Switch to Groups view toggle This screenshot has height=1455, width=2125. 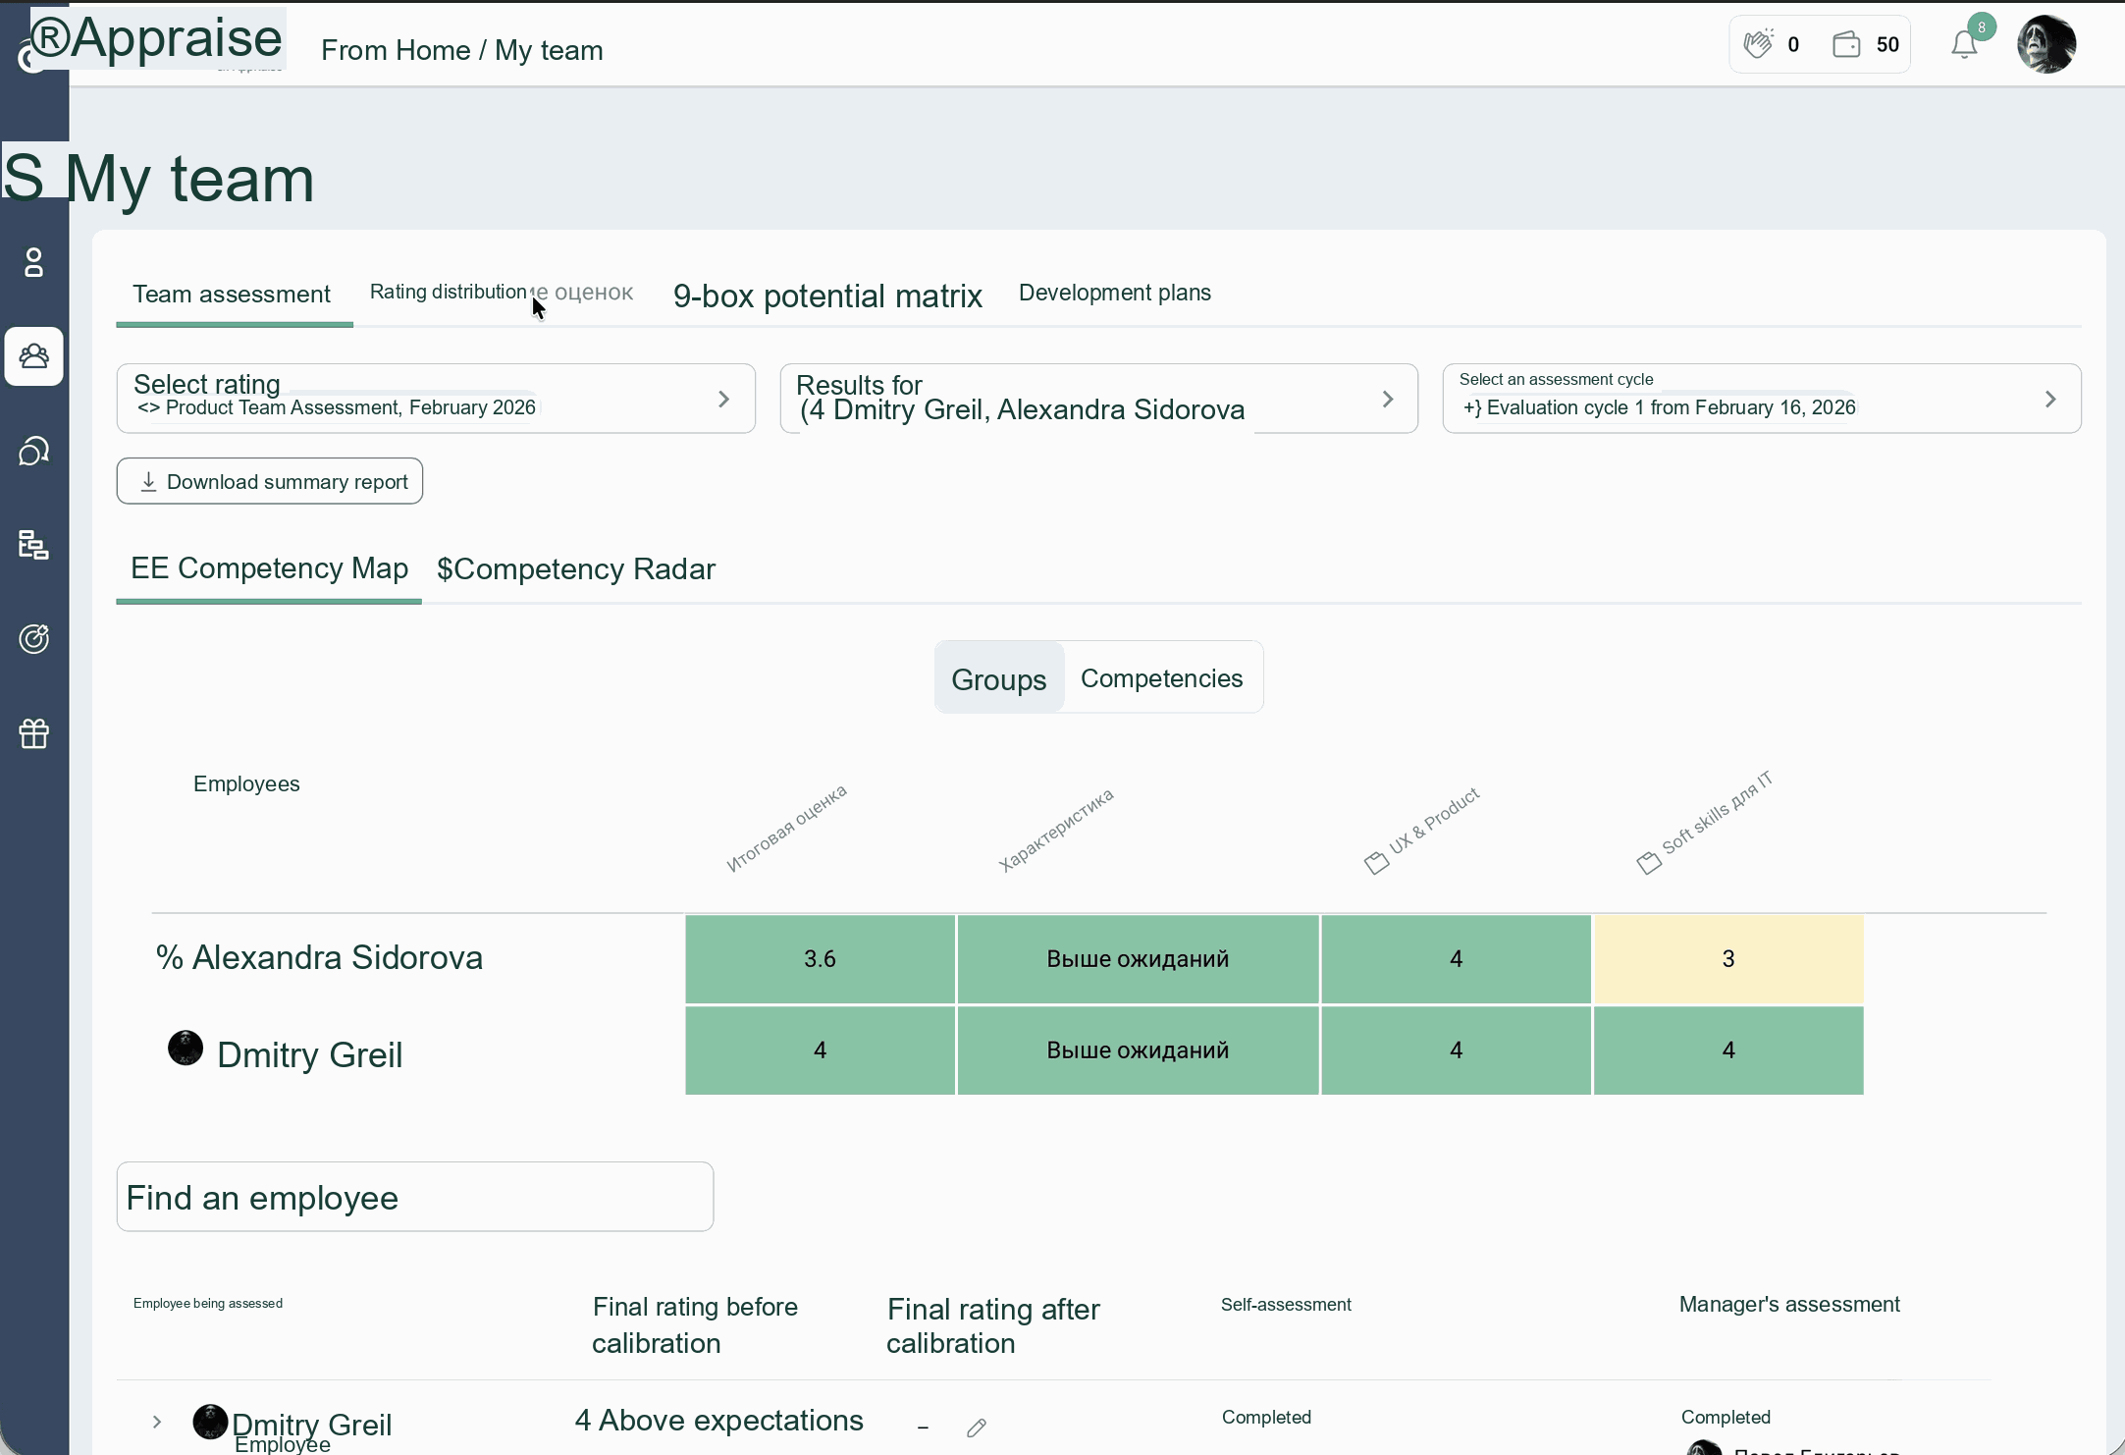[x=999, y=678]
